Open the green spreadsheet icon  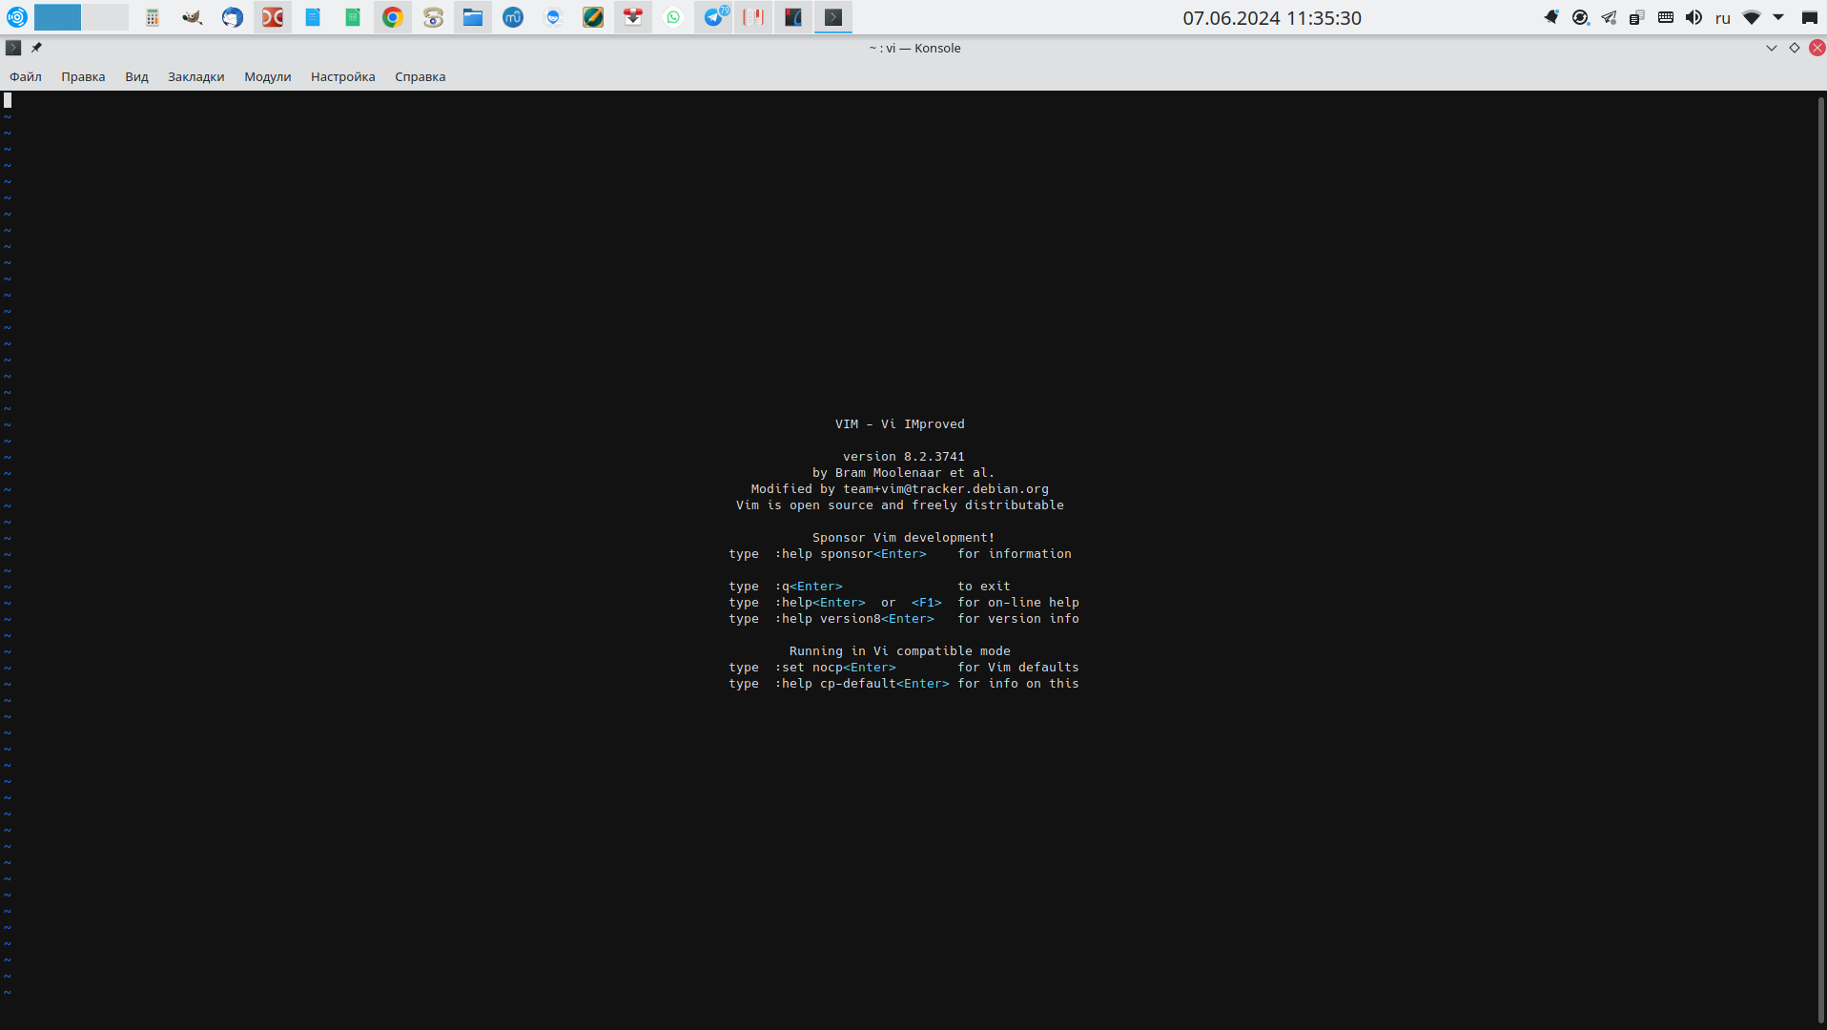pos(353,17)
